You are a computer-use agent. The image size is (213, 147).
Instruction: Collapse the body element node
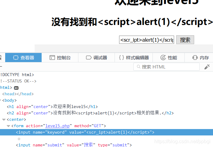click(0, 100)
